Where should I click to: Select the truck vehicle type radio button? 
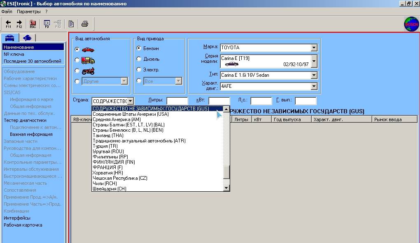pos(77,60)
